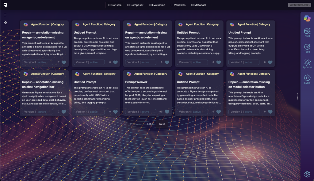
Task: Click the Untitled Prompt title on Version 2 card
Action: tap(85, 32)
